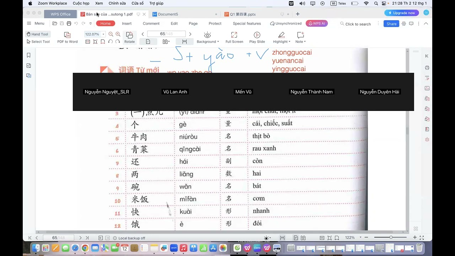The width and height of the screenshot is (455, 256).
Task: Click the Upgrade now button
Action: coord(402,13)
